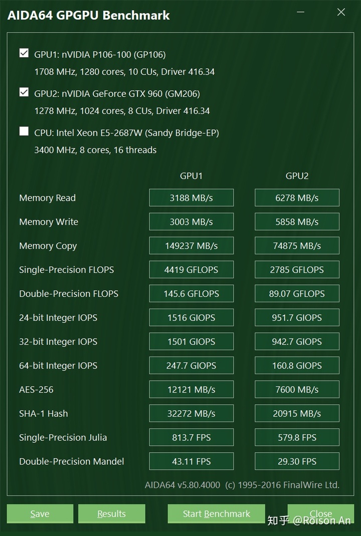Screen dimensions: 361x536
Task: Minimize the AIDA64 GPGPU Benchmark window
Action: pyautogui.click(x=300, y=13)
